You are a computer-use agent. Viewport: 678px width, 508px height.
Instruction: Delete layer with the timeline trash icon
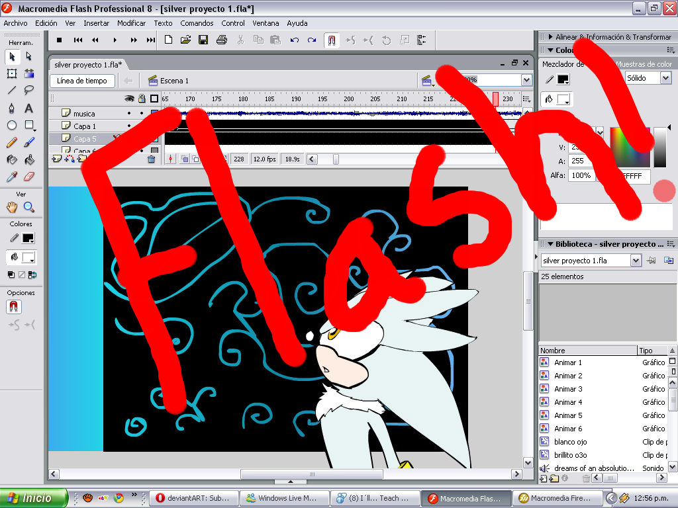tap(152, 159)
